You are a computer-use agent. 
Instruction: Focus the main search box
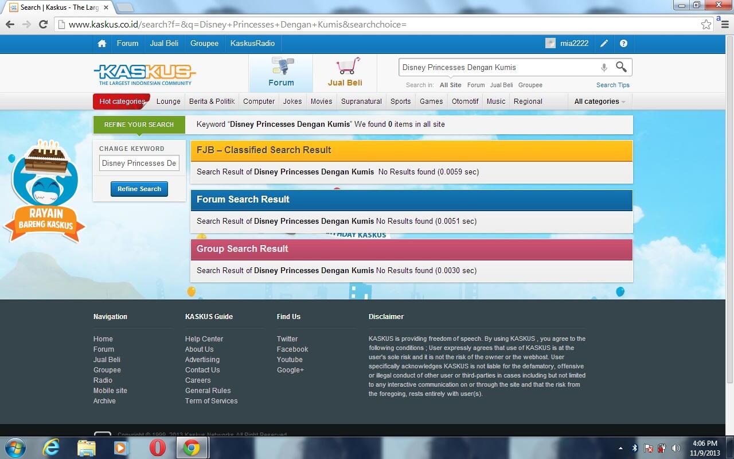(x=498, y=67)
